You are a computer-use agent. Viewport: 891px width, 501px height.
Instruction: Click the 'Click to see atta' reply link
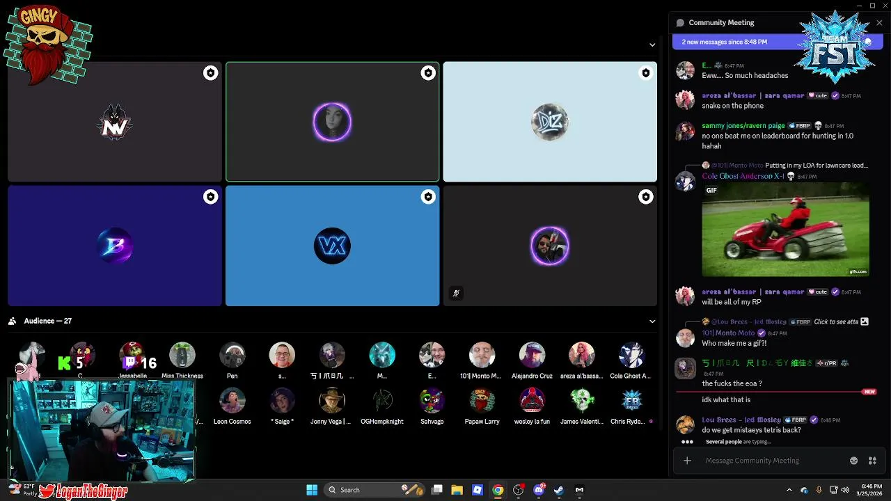pyautogui.click(x=836, y=322)
